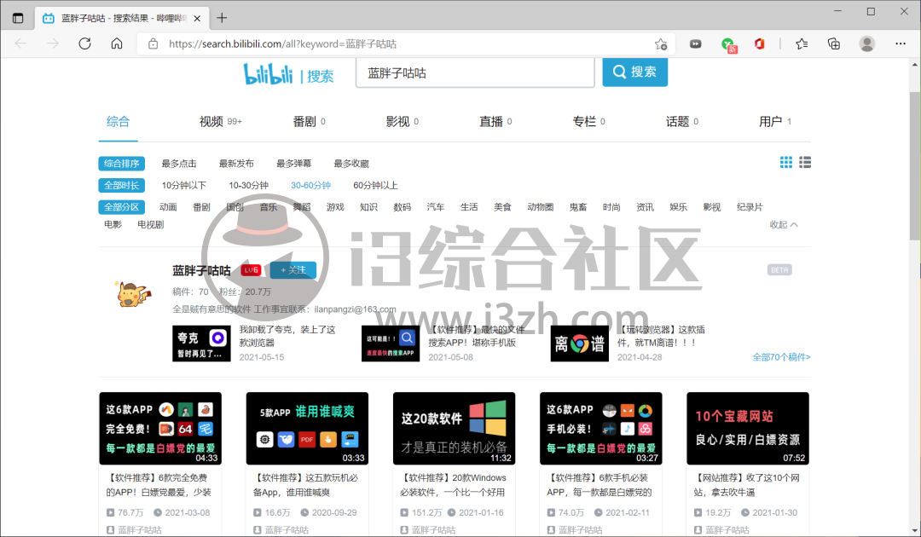Open a new tab with plus button
This screenshot has width=921, height=537.
tap(222, 18)
